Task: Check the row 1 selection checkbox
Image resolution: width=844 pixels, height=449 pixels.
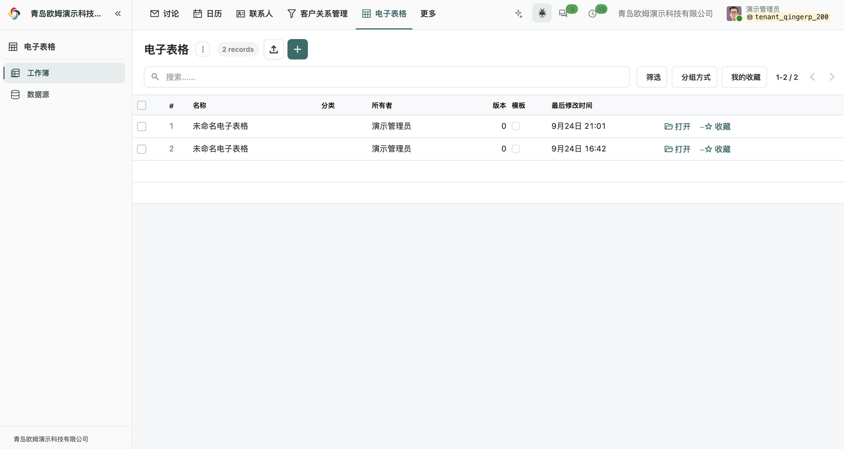Action: point(142,127)
